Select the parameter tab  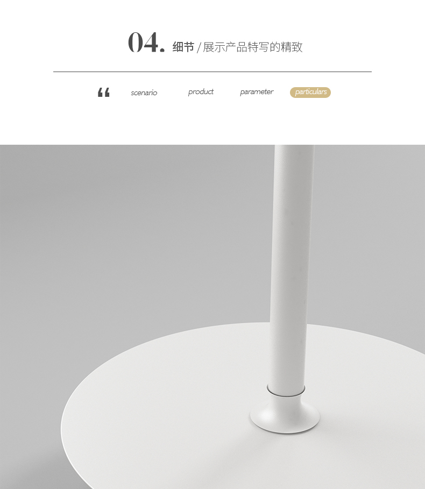(257, 91)
